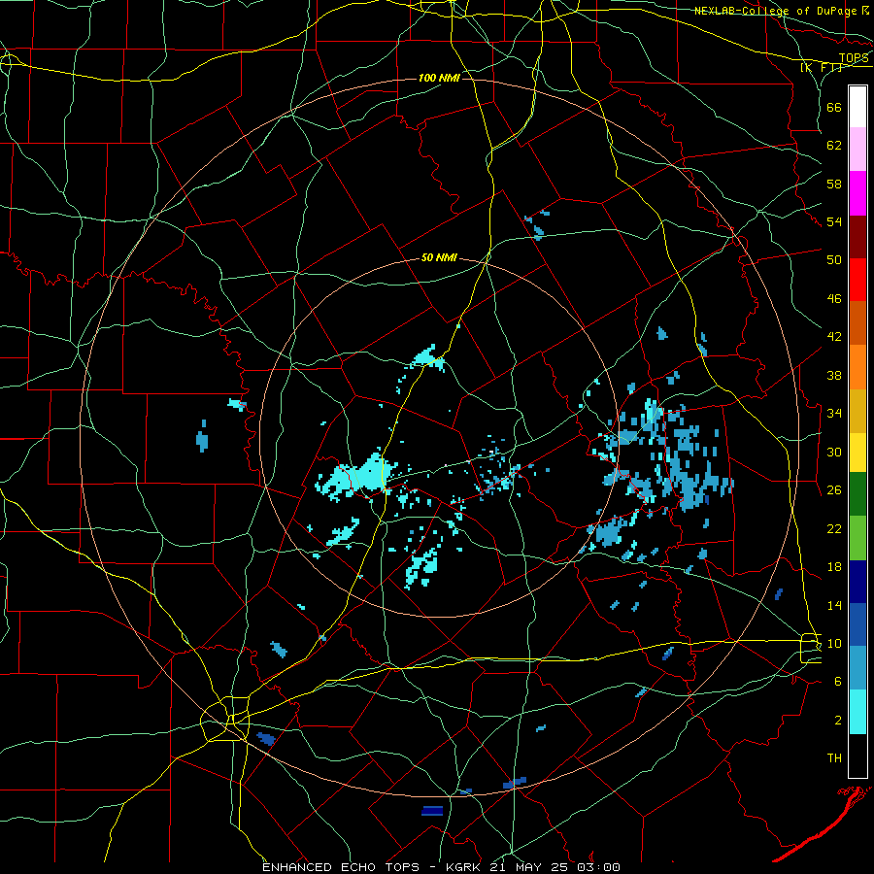
Task: Select the dark green legend swatch
Action: coord(857,494)
